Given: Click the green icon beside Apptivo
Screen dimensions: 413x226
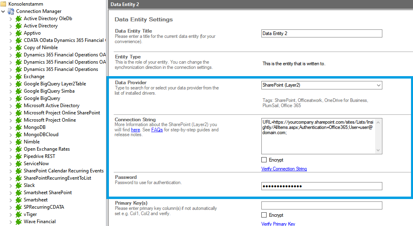Looking at the screenshot, I should coord(19,33).
